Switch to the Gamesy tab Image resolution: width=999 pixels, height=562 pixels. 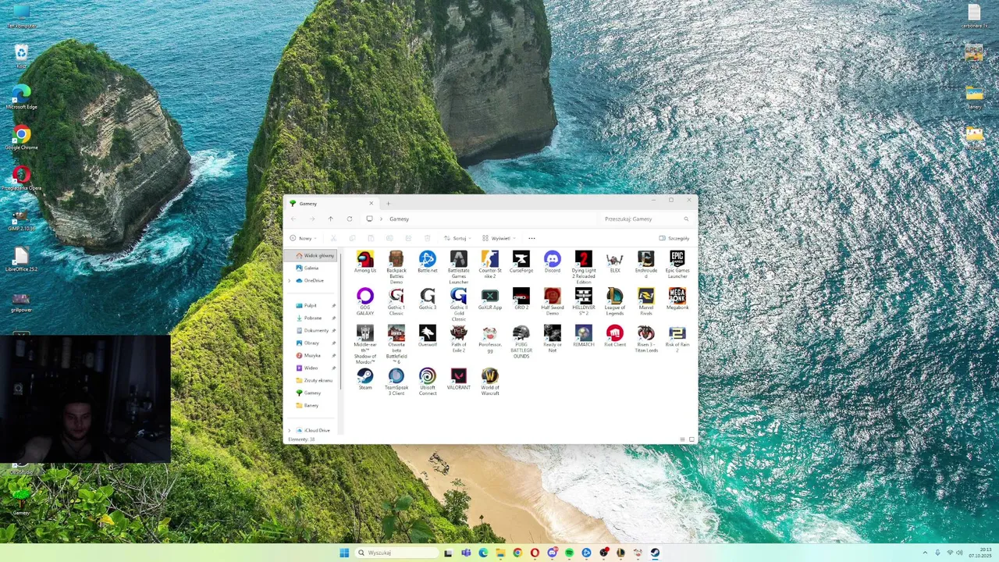[x=332, y=203]
